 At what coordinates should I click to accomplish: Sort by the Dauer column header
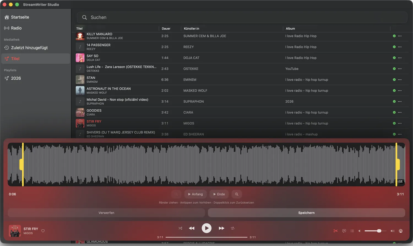point(166,29)
